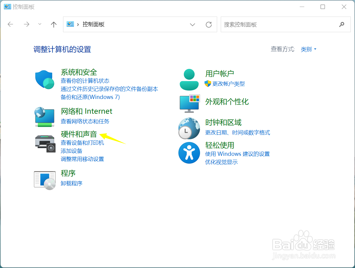Click breadcrumb chevron before 控制面板
The image size is (355, 268).
coord(78,24)
